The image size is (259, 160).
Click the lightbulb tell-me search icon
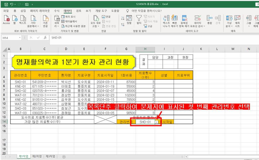point(128,11)
